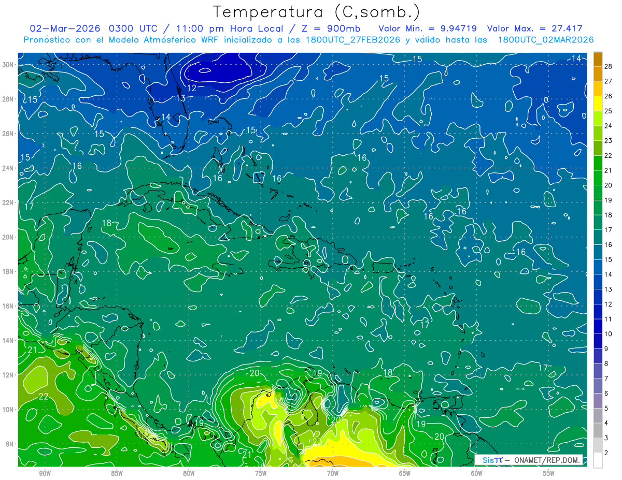Pick the purple swatch beside colorbar label 6
The height and width of the screenshot is (480, 622).
(x=598, y=401)
